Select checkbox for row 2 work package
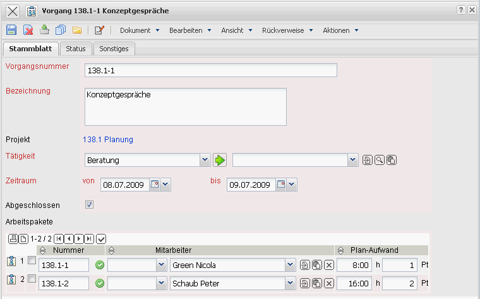The image size is (480, 299). (32, 279)
